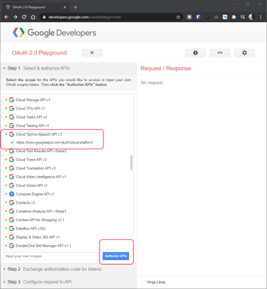This screenshot has width=267, height=289.
Task: Open the media control playlist icon
Action: coord(243,17)
